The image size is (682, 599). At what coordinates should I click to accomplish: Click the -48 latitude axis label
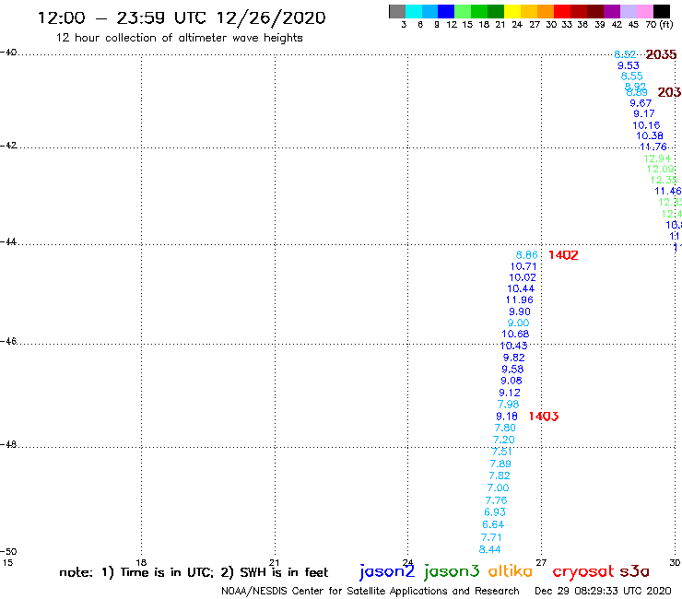pos(8,444)
